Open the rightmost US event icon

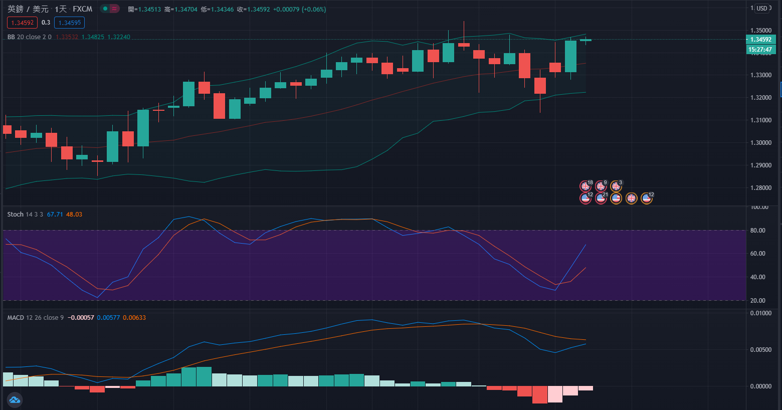click(646, 198)
